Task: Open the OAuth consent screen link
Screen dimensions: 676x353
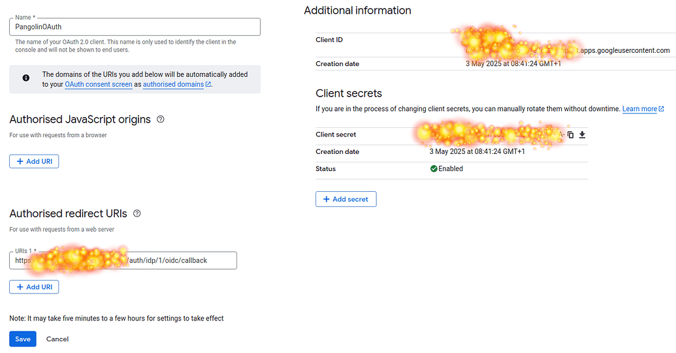Action: pos(98,84)
